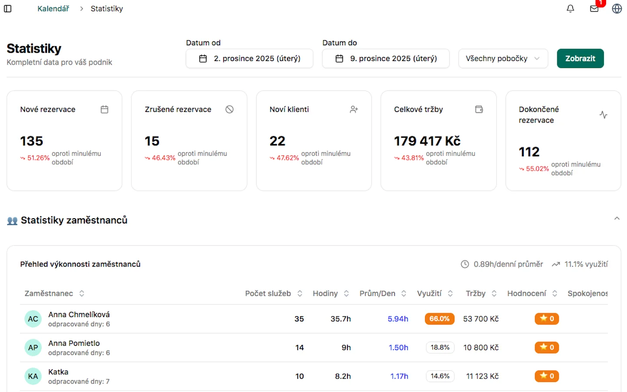
Task: Select the Anna Chmelíková name
Action: pos(79,314)
